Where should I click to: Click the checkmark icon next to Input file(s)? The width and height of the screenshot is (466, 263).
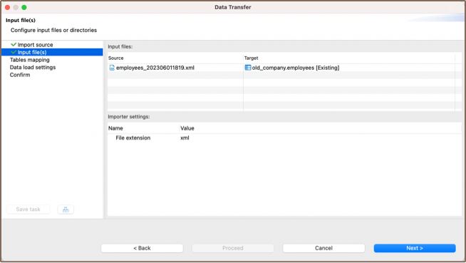[x=14, y=52]
